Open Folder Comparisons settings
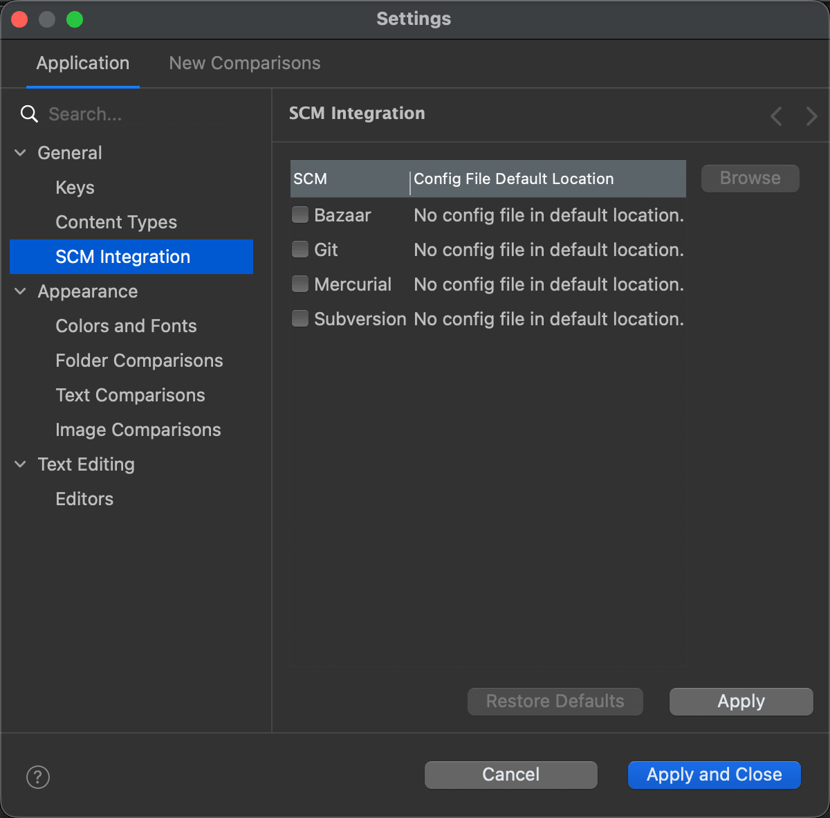The width and height of the screenshot is (830, 818). 139,361
